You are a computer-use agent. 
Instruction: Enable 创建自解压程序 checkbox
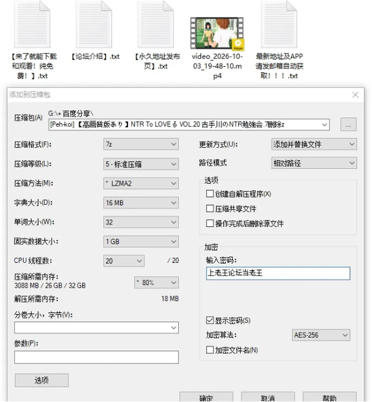tap(210, 194)
